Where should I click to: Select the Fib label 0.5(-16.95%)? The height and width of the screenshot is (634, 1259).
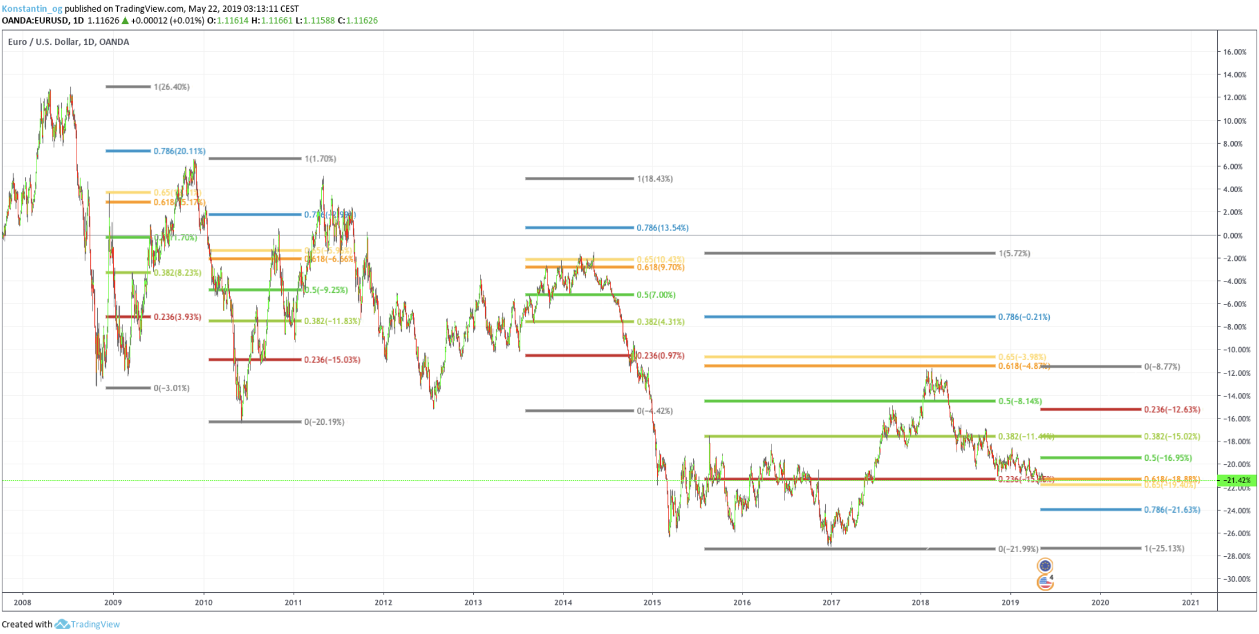1168,458
